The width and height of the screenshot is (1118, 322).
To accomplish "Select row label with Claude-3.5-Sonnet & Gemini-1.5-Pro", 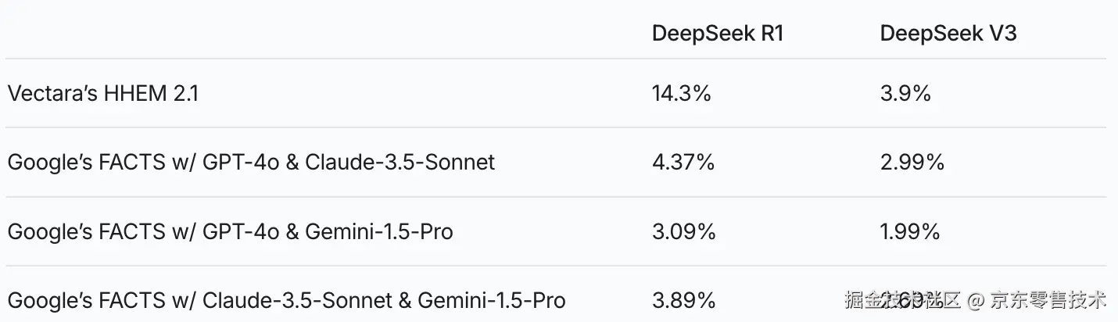I will tap(286, 300).
